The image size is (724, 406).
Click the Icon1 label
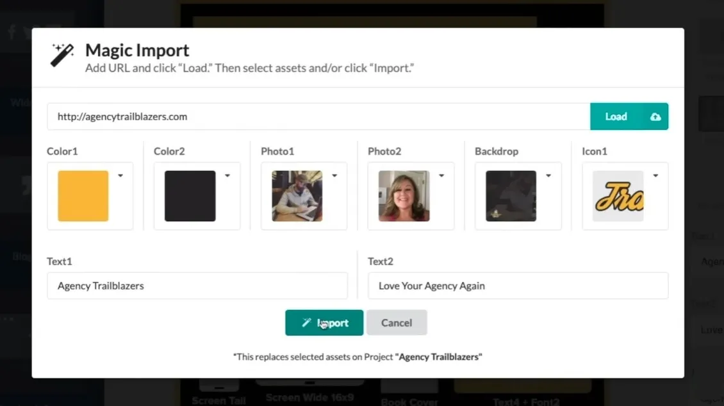[x=594, y=151]
